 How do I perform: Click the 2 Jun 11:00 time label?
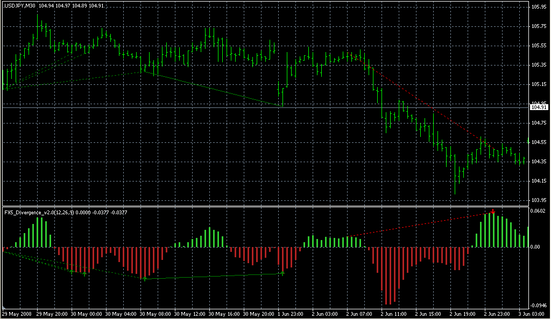click(x=394, y=313)
